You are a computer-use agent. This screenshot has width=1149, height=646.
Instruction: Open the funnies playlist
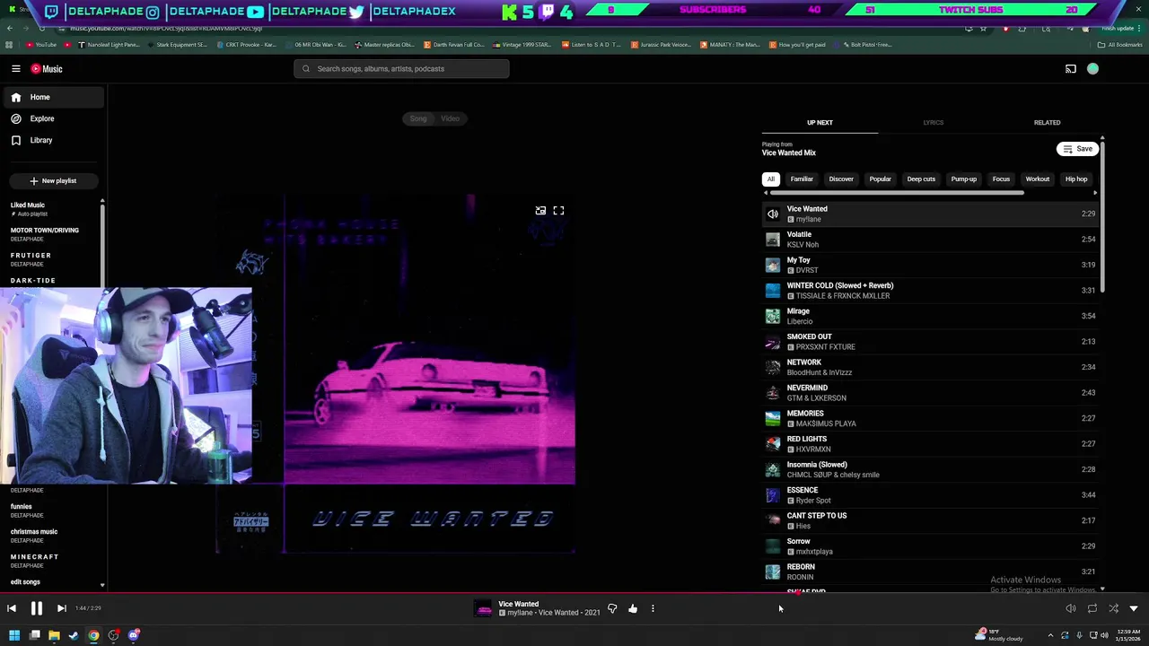coord(52,511)
